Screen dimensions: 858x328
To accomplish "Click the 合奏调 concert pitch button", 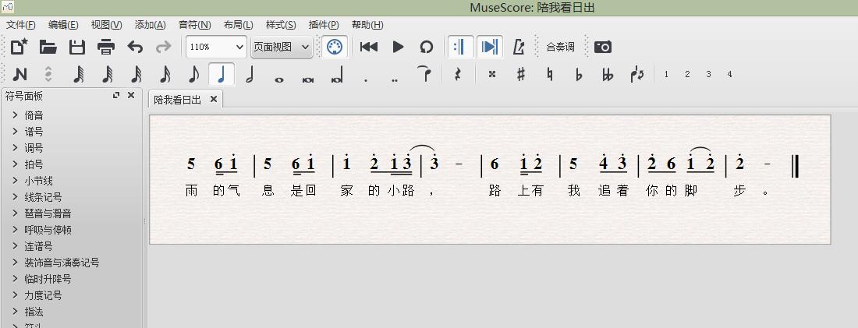I will click(560, 47).
